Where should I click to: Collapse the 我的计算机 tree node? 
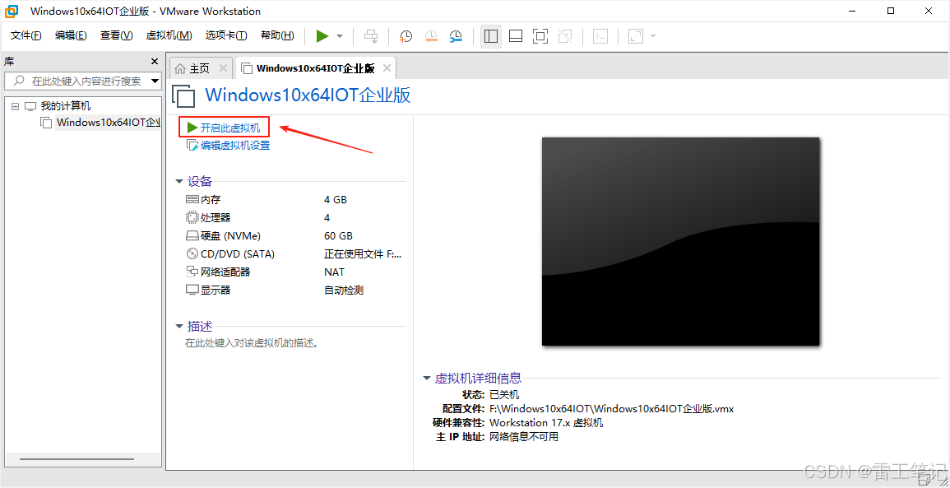[15, 107]
